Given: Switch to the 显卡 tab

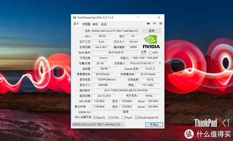Looking at the screenshot, I should 77,24.
